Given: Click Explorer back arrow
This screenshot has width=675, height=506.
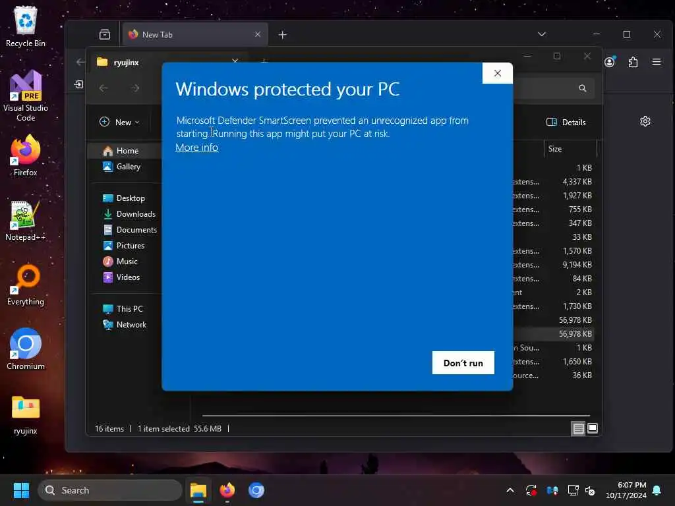Looking at the screenshot, I should click(x=103, y=88).
